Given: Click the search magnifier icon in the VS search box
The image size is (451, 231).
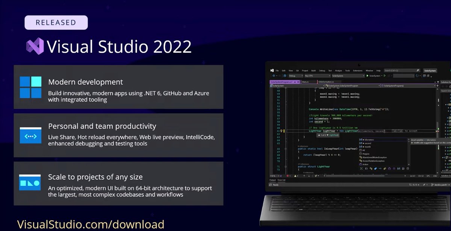Looking at the screenshot, I should click(418, 70).
